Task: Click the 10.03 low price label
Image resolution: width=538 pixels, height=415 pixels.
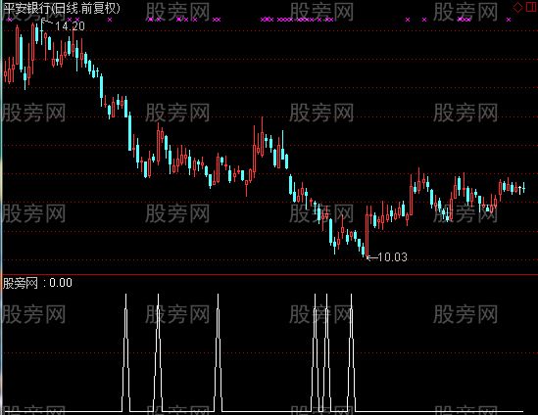Action: [x=393, y=257]
